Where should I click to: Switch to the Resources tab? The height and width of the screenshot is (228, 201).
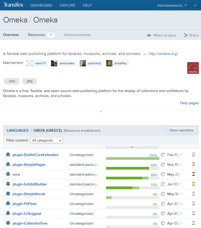(x=41, y=35)
